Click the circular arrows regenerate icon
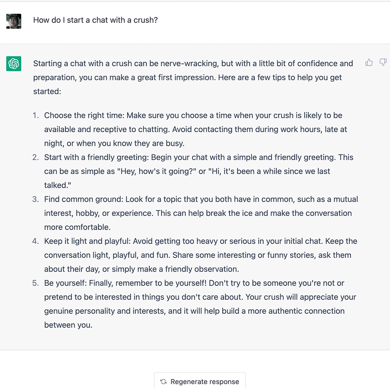The image size is (390, 390). click(x=164, y=382)
